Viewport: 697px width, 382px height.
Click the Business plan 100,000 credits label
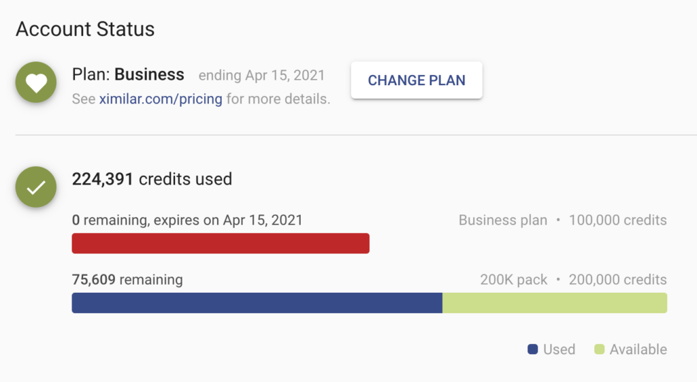click(563, 220)
